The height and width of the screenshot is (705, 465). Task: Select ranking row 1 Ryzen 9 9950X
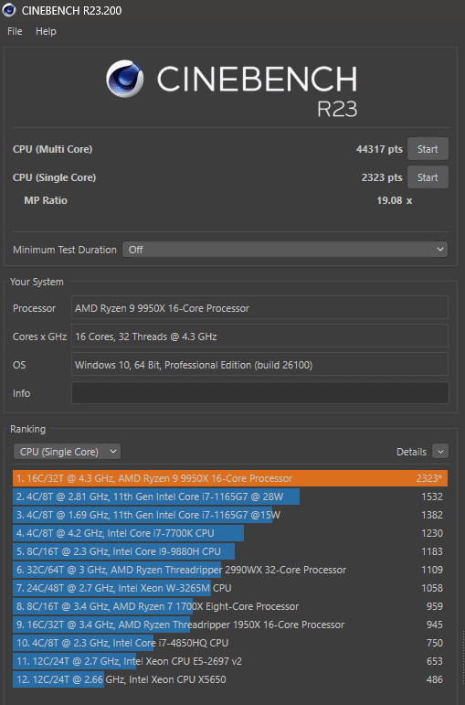coord(230,478)
